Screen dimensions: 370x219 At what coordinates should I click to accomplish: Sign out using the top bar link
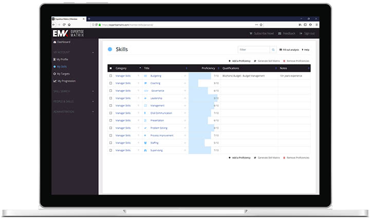[307, 33]
